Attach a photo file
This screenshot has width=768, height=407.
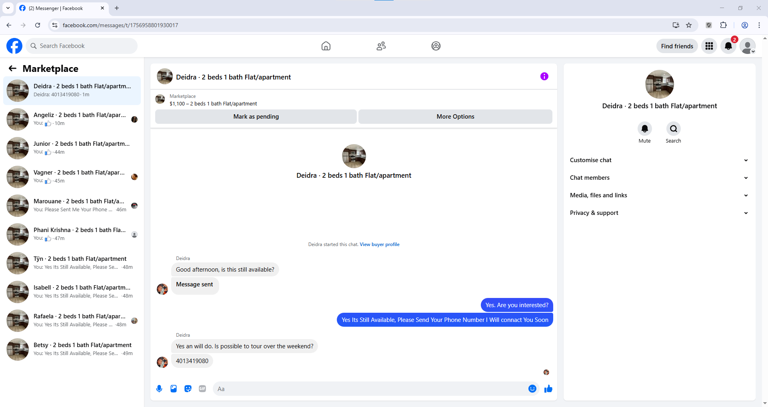[174, 389]
